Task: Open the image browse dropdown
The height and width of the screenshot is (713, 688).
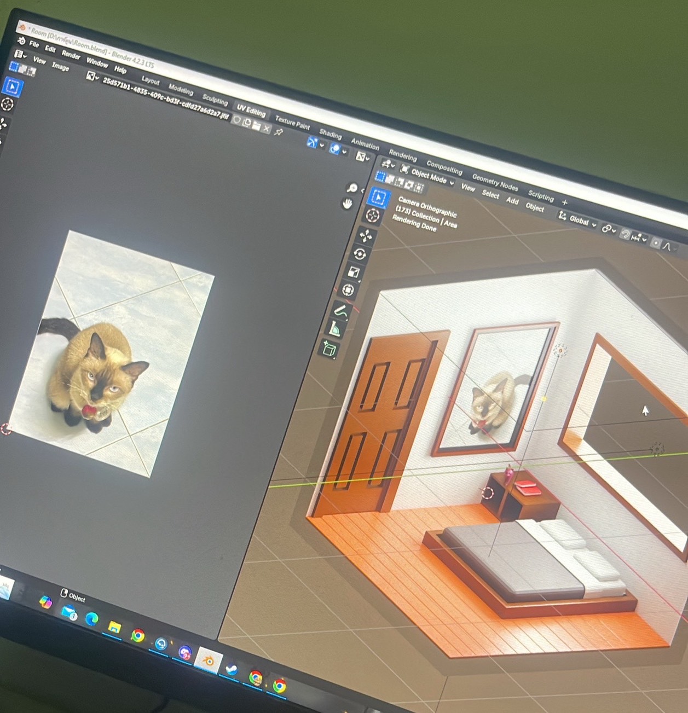Action: click(x=91, y=77)
